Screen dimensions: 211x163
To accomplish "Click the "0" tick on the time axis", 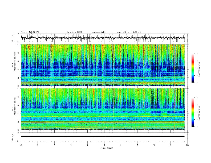I will point(21,145).
